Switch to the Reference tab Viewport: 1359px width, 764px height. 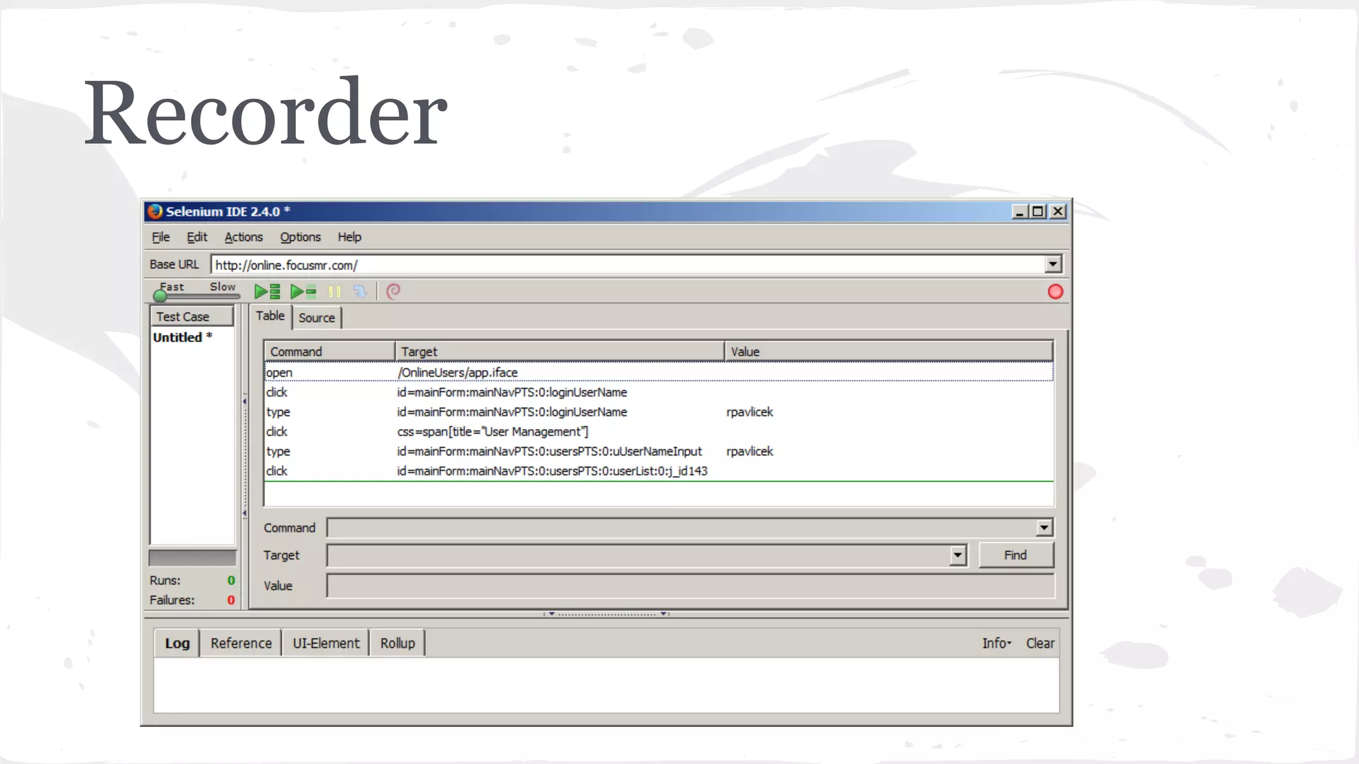click(241, 643)
